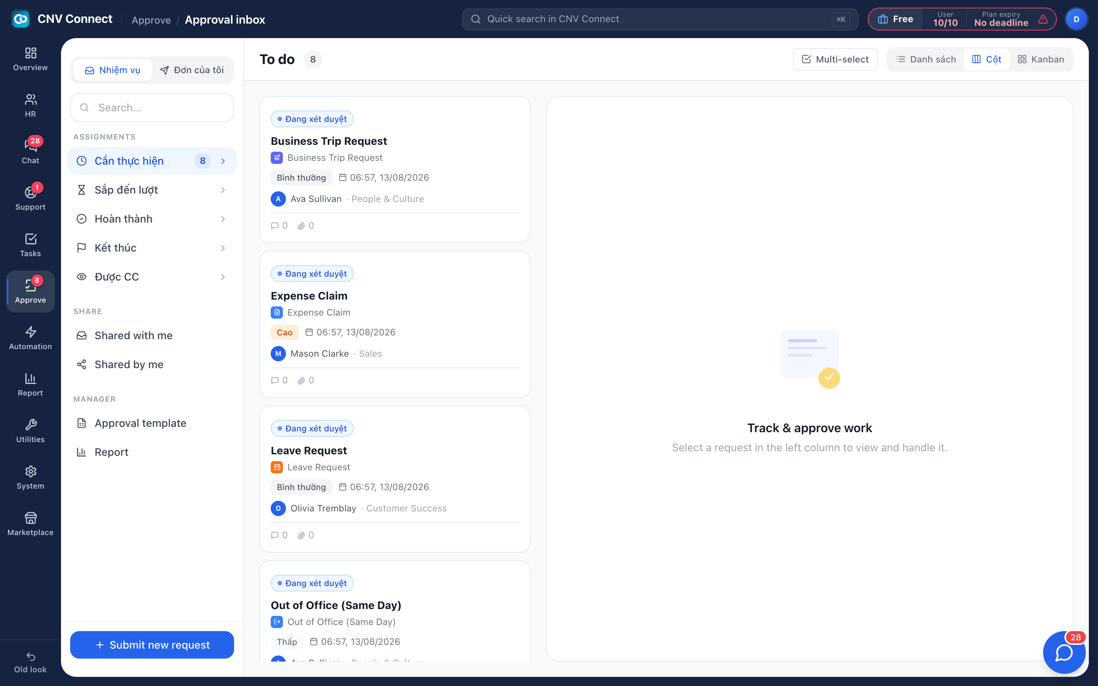Open the floating chat bubble with 28 badge
The width and height of the screenshot is (1098, 686).
coord(1064,652)
